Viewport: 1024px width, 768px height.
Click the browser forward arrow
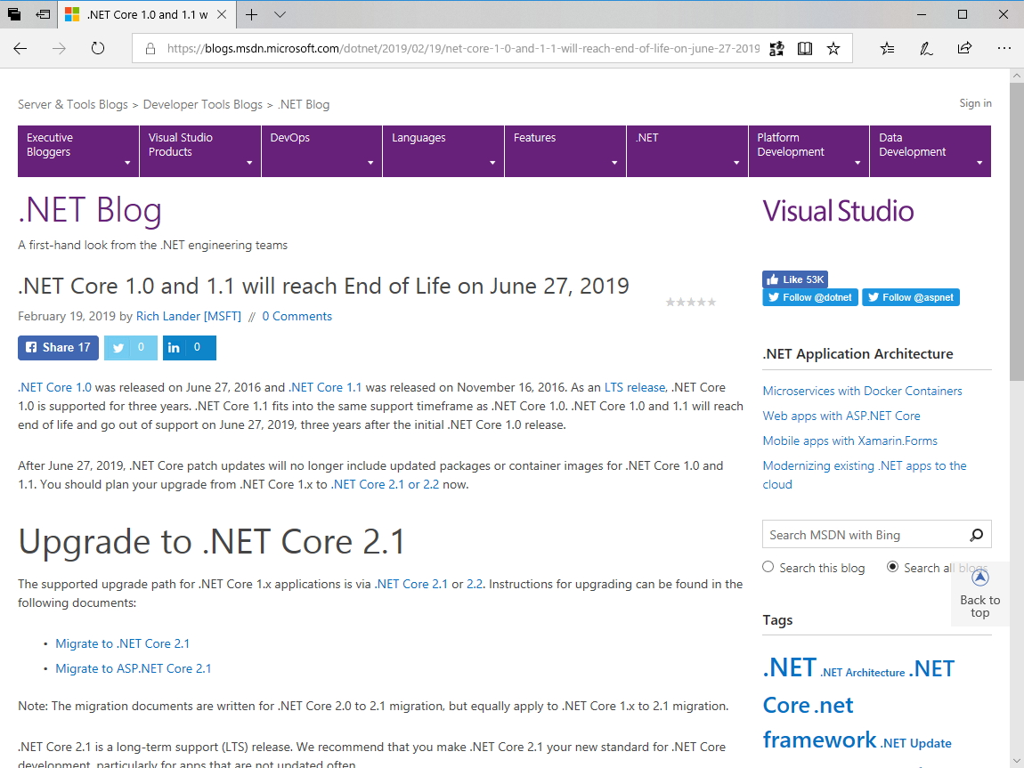tap(60, 48)
